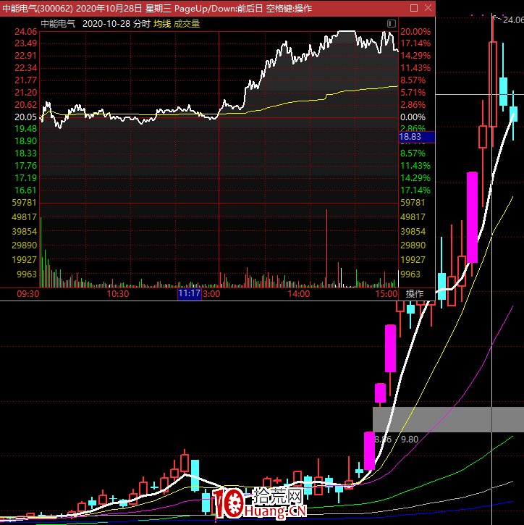Click the PageUp/Down:前后日 hint in title bar
524x525 pixels.
tap(219, 8)
